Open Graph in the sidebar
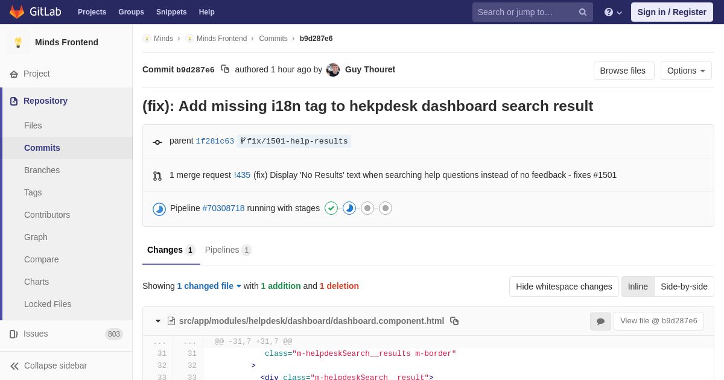Screen dimensions: 724x380 66,237
